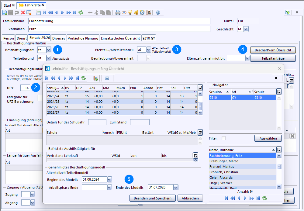The image size is (304, 211).
Task: Open the Geschlecht dropdown
Action: [246, 29]
